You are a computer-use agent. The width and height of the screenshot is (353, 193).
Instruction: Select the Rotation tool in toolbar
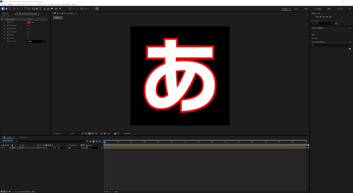point(26,9)
